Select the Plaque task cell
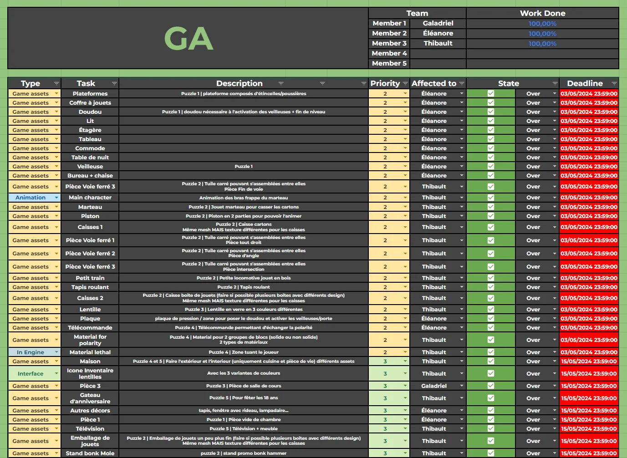The image size is (627, 458). [x=90, y=319]
